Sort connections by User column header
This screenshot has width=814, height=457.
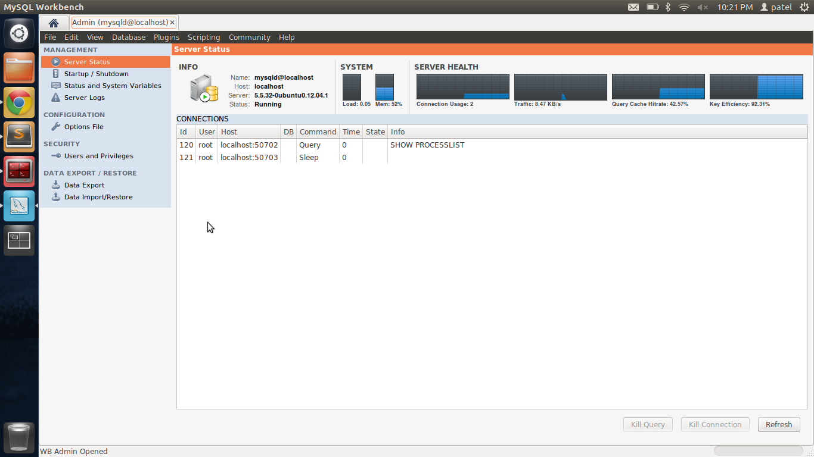pyautogui.click(x=207, y=132)
